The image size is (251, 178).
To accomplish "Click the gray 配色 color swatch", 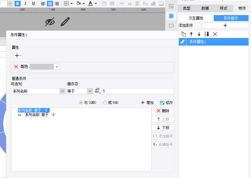I will [42, 67].
